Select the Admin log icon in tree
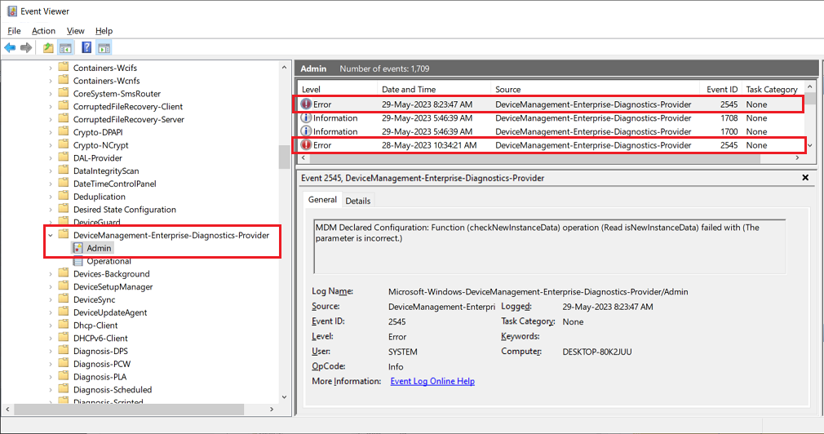The width and height of the screenshot is (824, 434). [78, 248]
